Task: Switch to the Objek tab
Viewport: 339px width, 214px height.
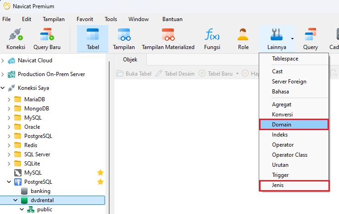Action: [x=130, y=60]
